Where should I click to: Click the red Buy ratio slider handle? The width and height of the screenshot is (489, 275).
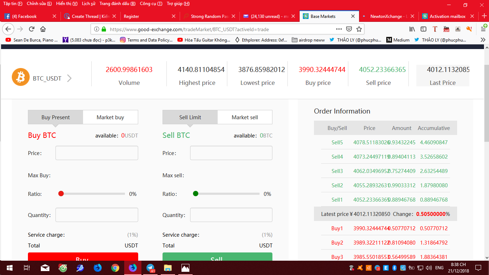61,194
